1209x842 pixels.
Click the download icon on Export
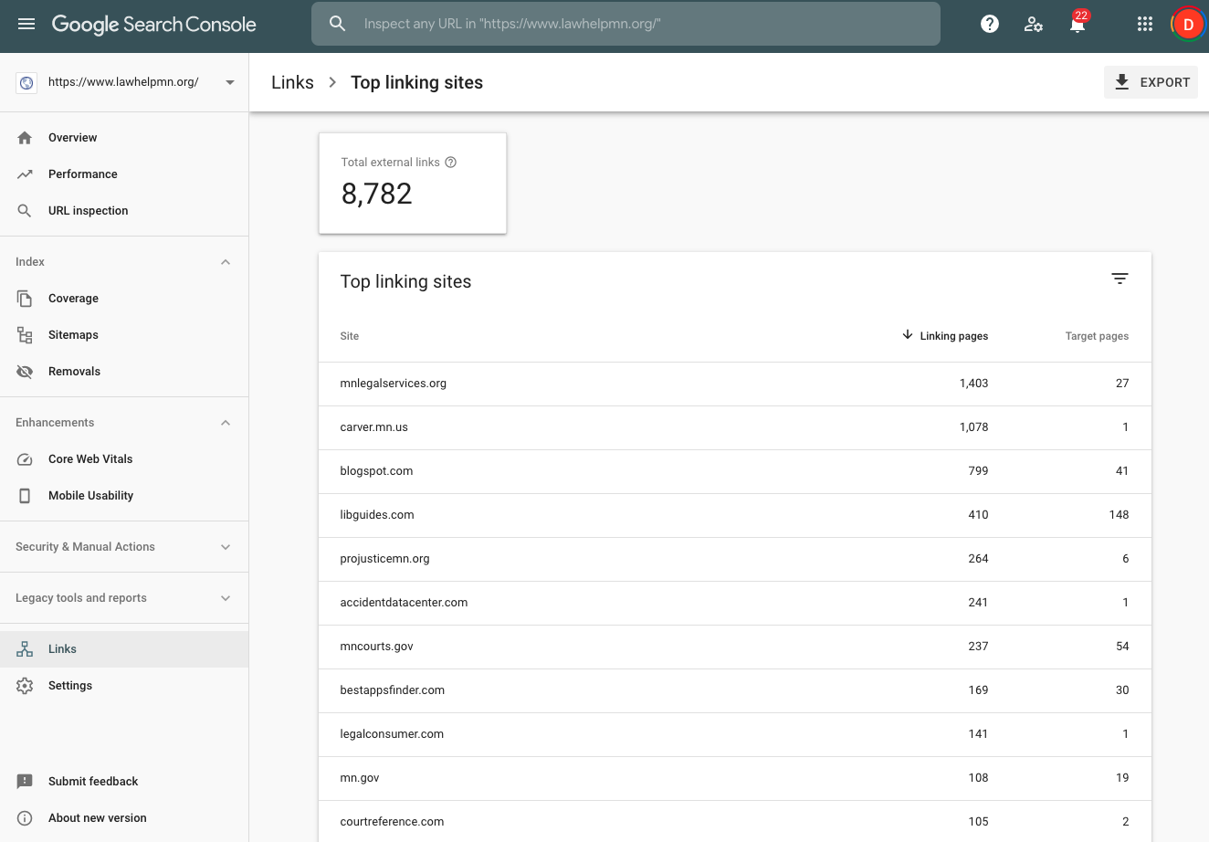pyautogui.click(x=1122, y=82)
